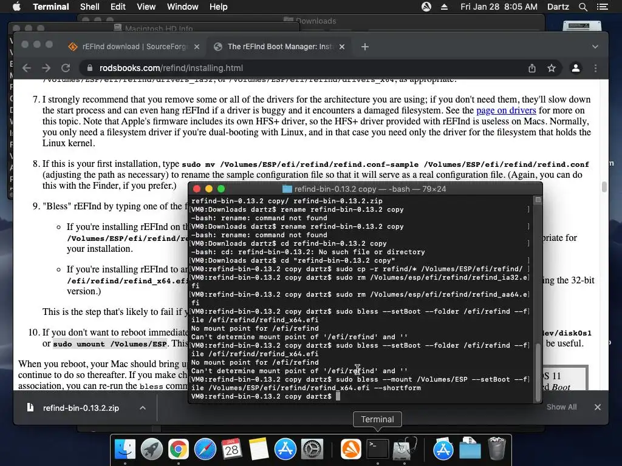The height and width of the screenshot is (466, 622).
Task: Follow the page on drivers link
Action: 506,110
